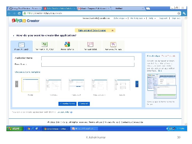Viewport: 192px width, 144px height.
Task: Click the Cancel button
Action: 84,104
